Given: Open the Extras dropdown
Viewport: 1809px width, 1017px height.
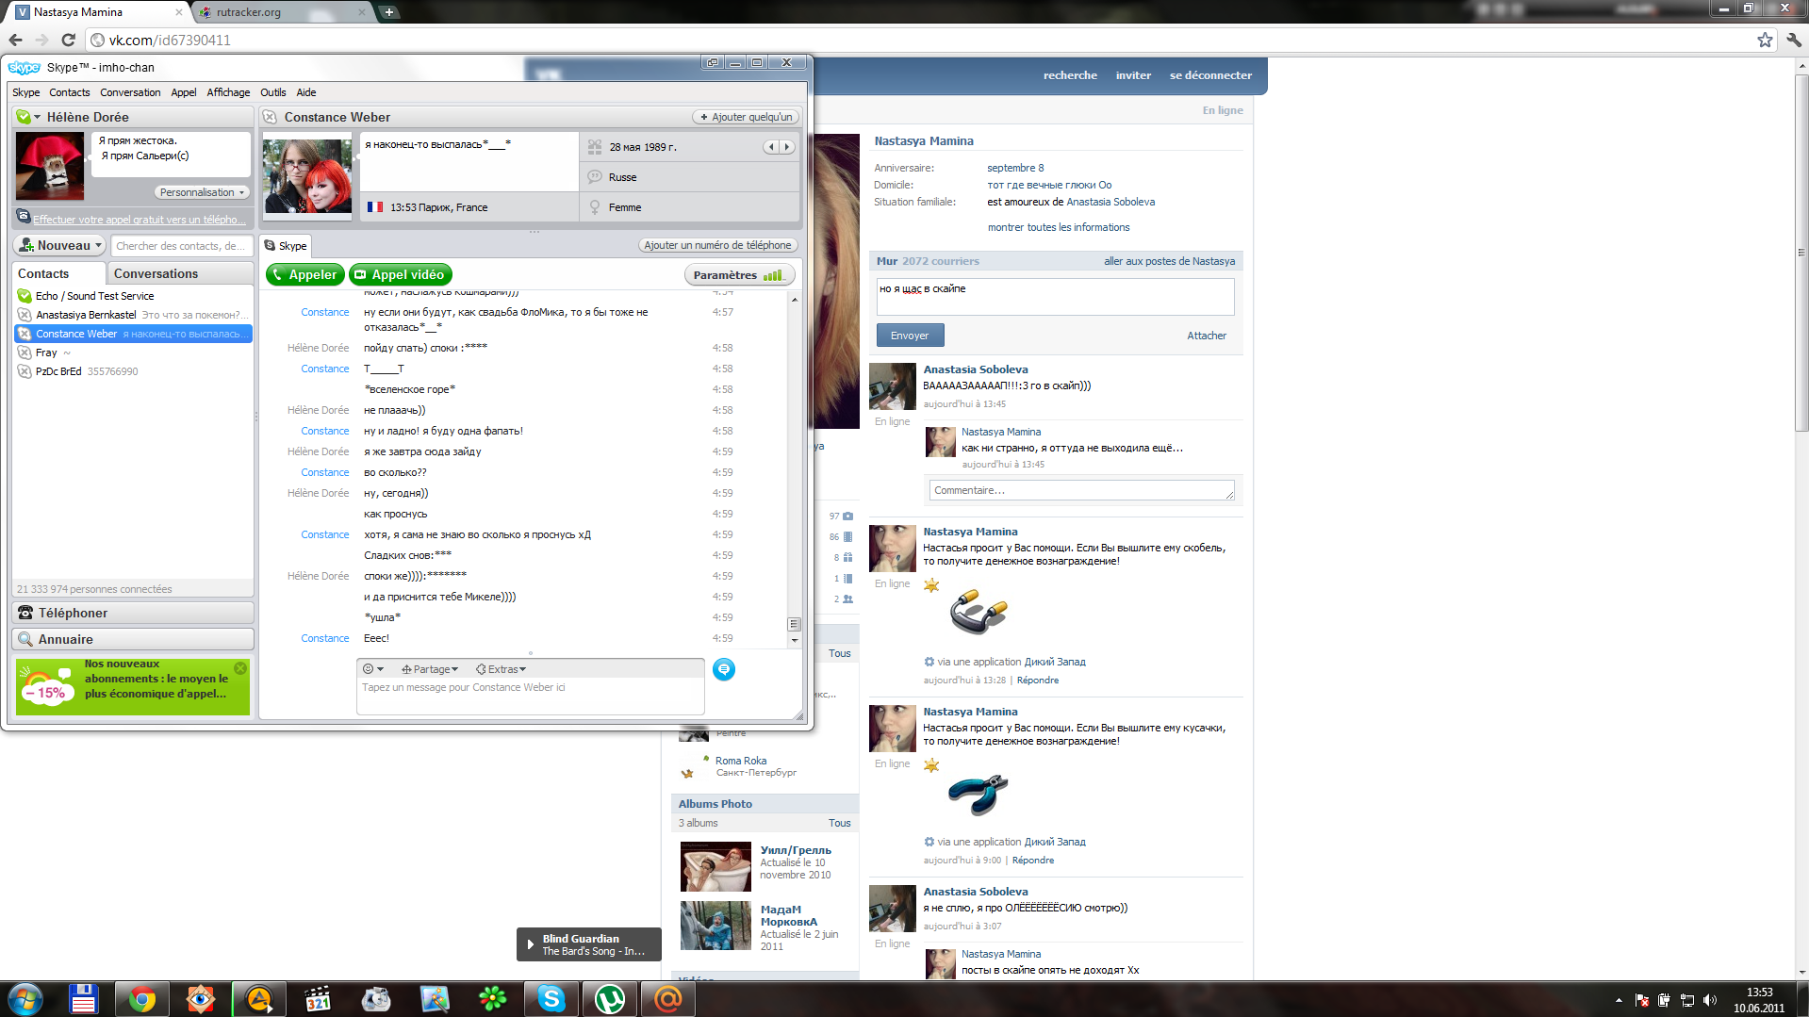Looking at the screenshot, I should click(502, 669).
